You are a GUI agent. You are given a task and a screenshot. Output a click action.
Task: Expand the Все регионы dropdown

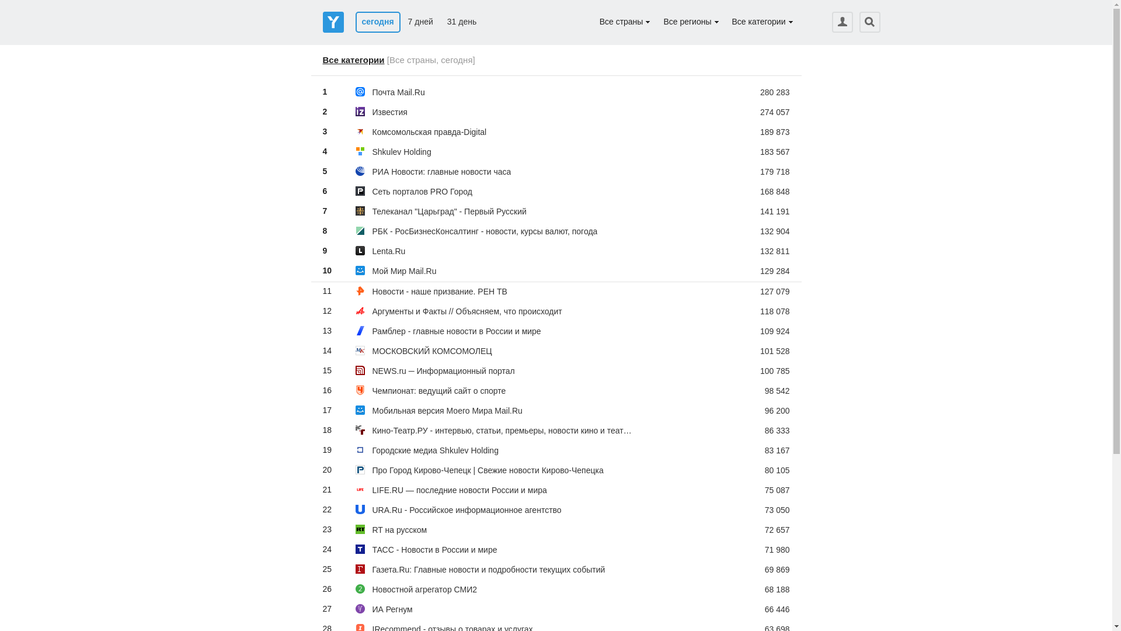point(691,22)
